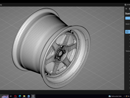Open the blue round browser icon in taskbar
The height and width of the screenshot is (98, 130).
(x=29, y=96)
